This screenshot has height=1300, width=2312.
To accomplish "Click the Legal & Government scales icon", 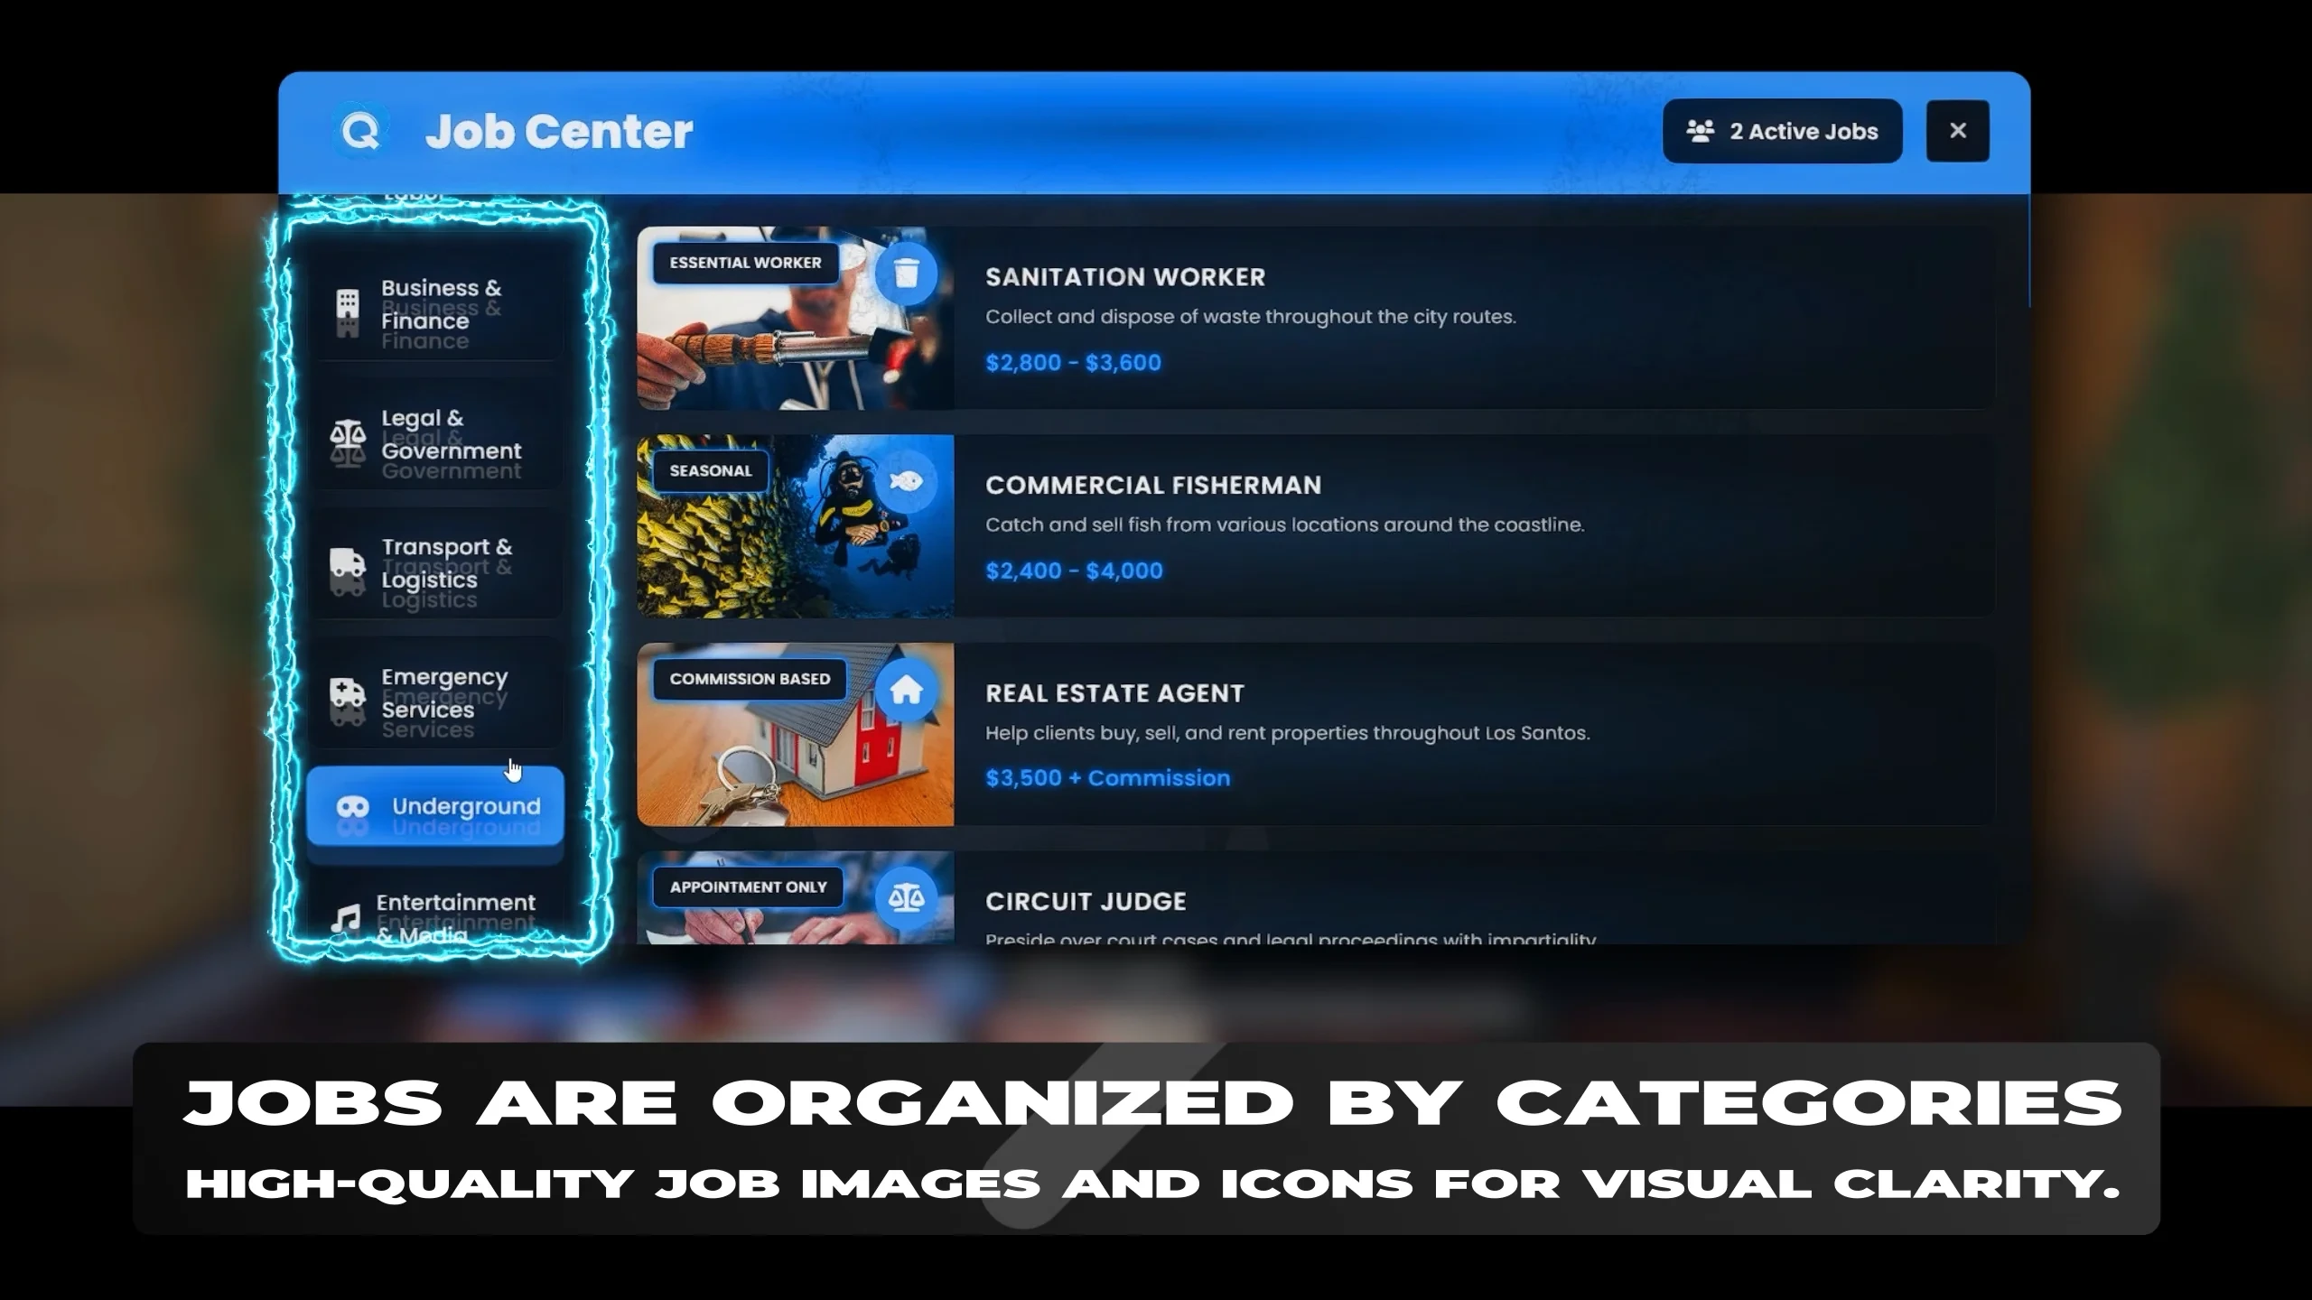I will (348, 434).
